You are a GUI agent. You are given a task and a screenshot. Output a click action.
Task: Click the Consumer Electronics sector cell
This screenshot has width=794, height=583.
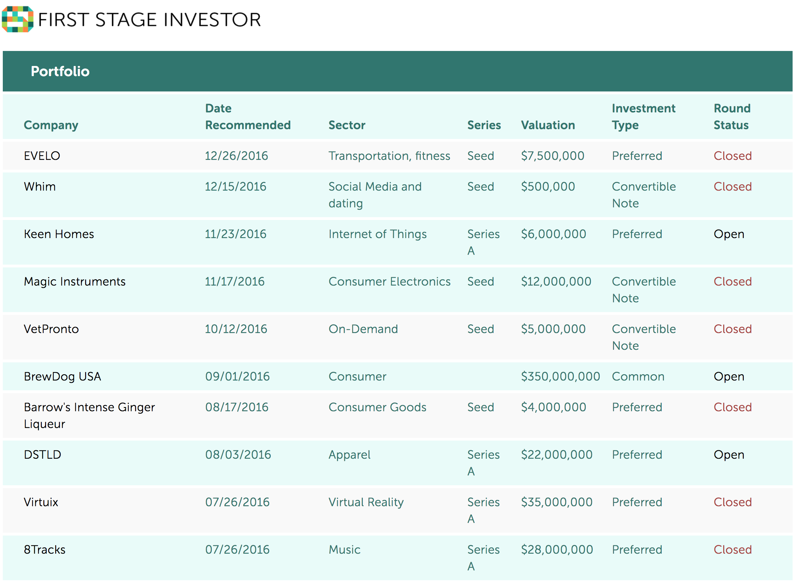[390, 282]
